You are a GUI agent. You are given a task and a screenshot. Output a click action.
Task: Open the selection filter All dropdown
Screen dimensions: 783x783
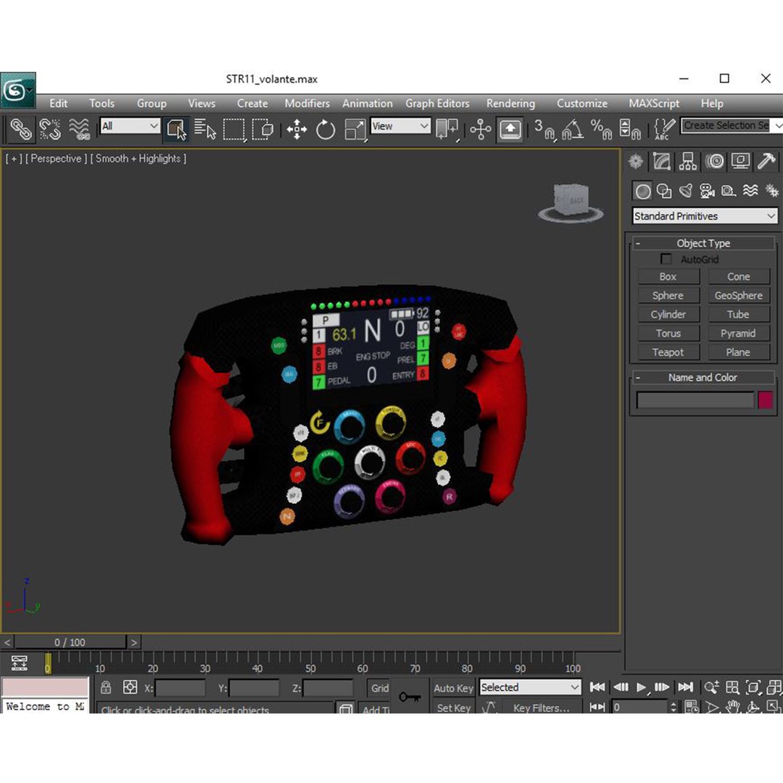(130, 126)
